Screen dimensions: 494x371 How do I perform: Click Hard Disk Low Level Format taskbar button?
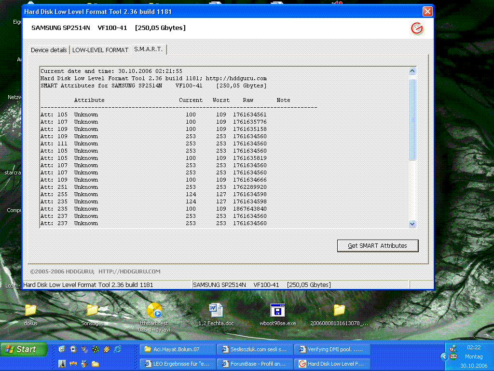332,364
